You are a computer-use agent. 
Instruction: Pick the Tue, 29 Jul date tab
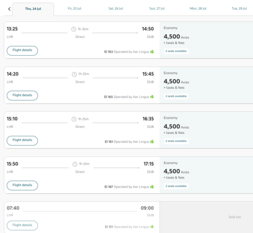[x=239, y=9]
